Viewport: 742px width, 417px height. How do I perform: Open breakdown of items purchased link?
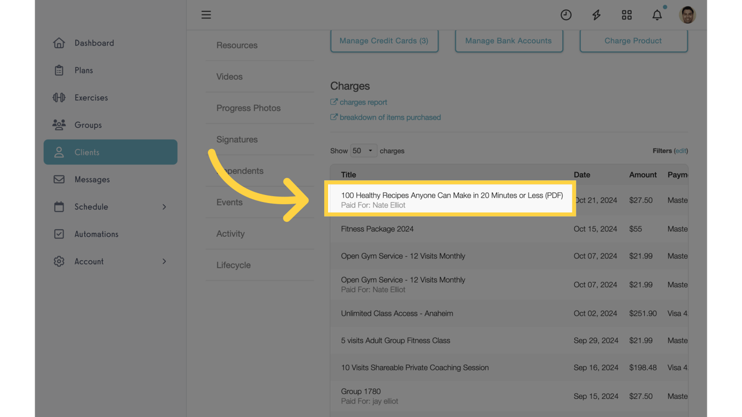coord(390,117)
